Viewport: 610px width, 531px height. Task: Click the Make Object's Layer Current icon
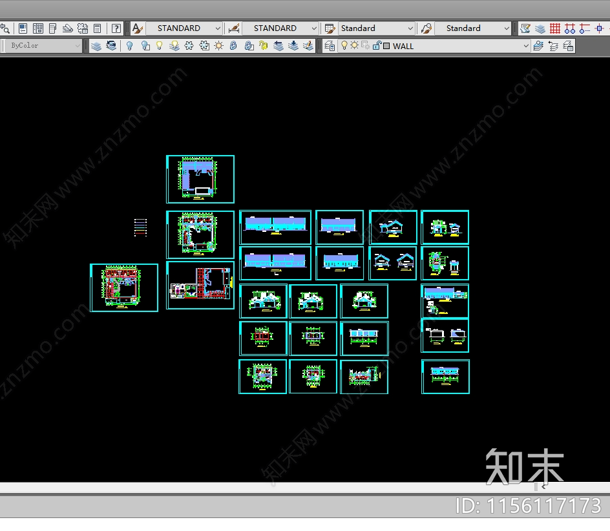tap(538, 46)
